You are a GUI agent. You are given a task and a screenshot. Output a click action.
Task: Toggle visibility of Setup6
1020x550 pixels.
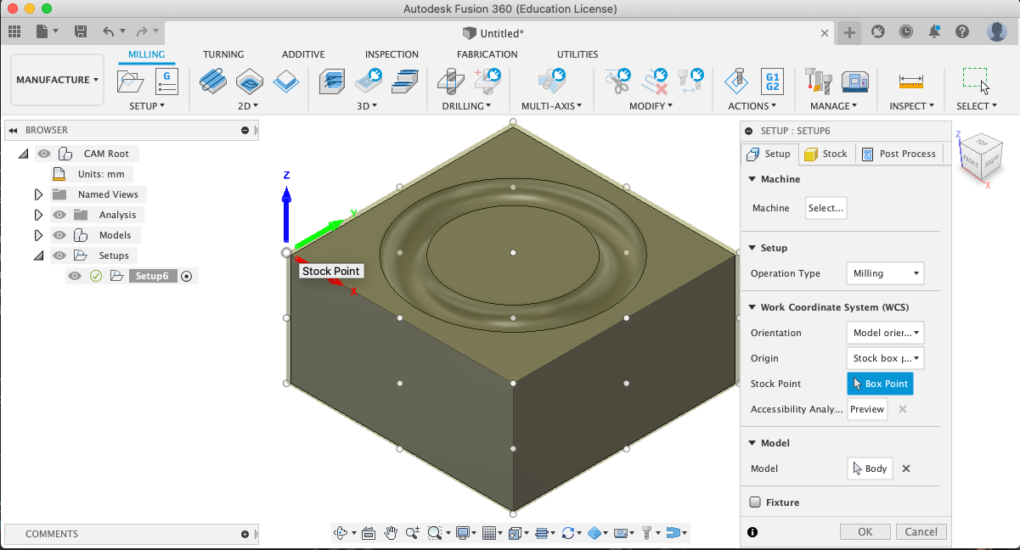coord(75,276)
